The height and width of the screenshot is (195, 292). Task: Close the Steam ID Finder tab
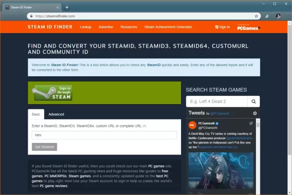(57, 7)
